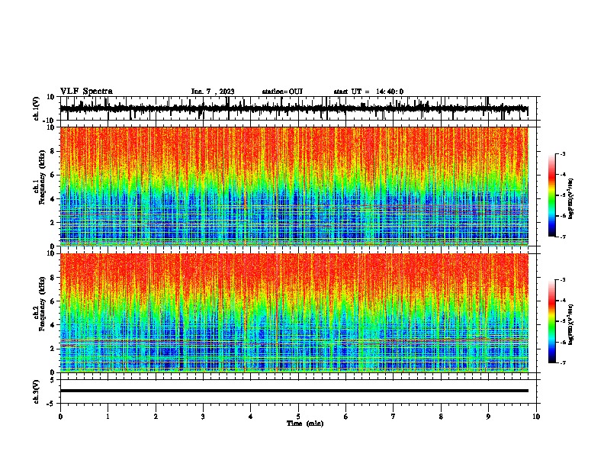Click the lower color bar's vertical log(PSD) label
Viewport: 604px width, 467px height.
571,324
